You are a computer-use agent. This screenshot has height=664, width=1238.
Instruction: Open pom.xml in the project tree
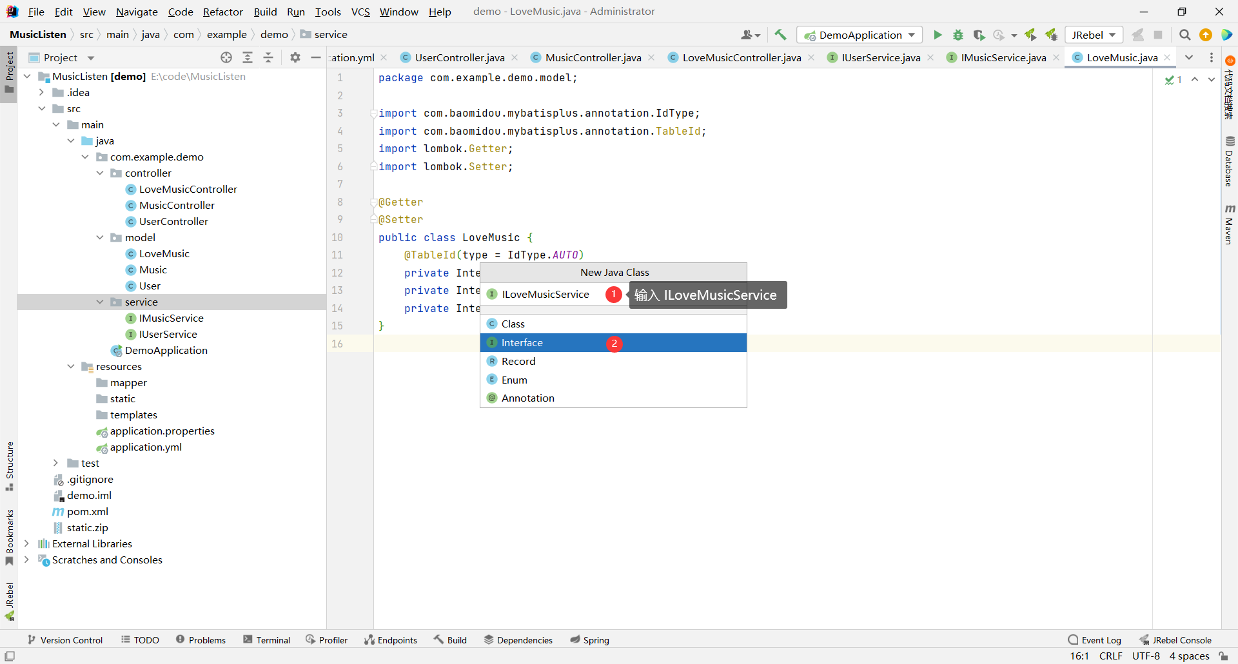[x=88, y=511]
